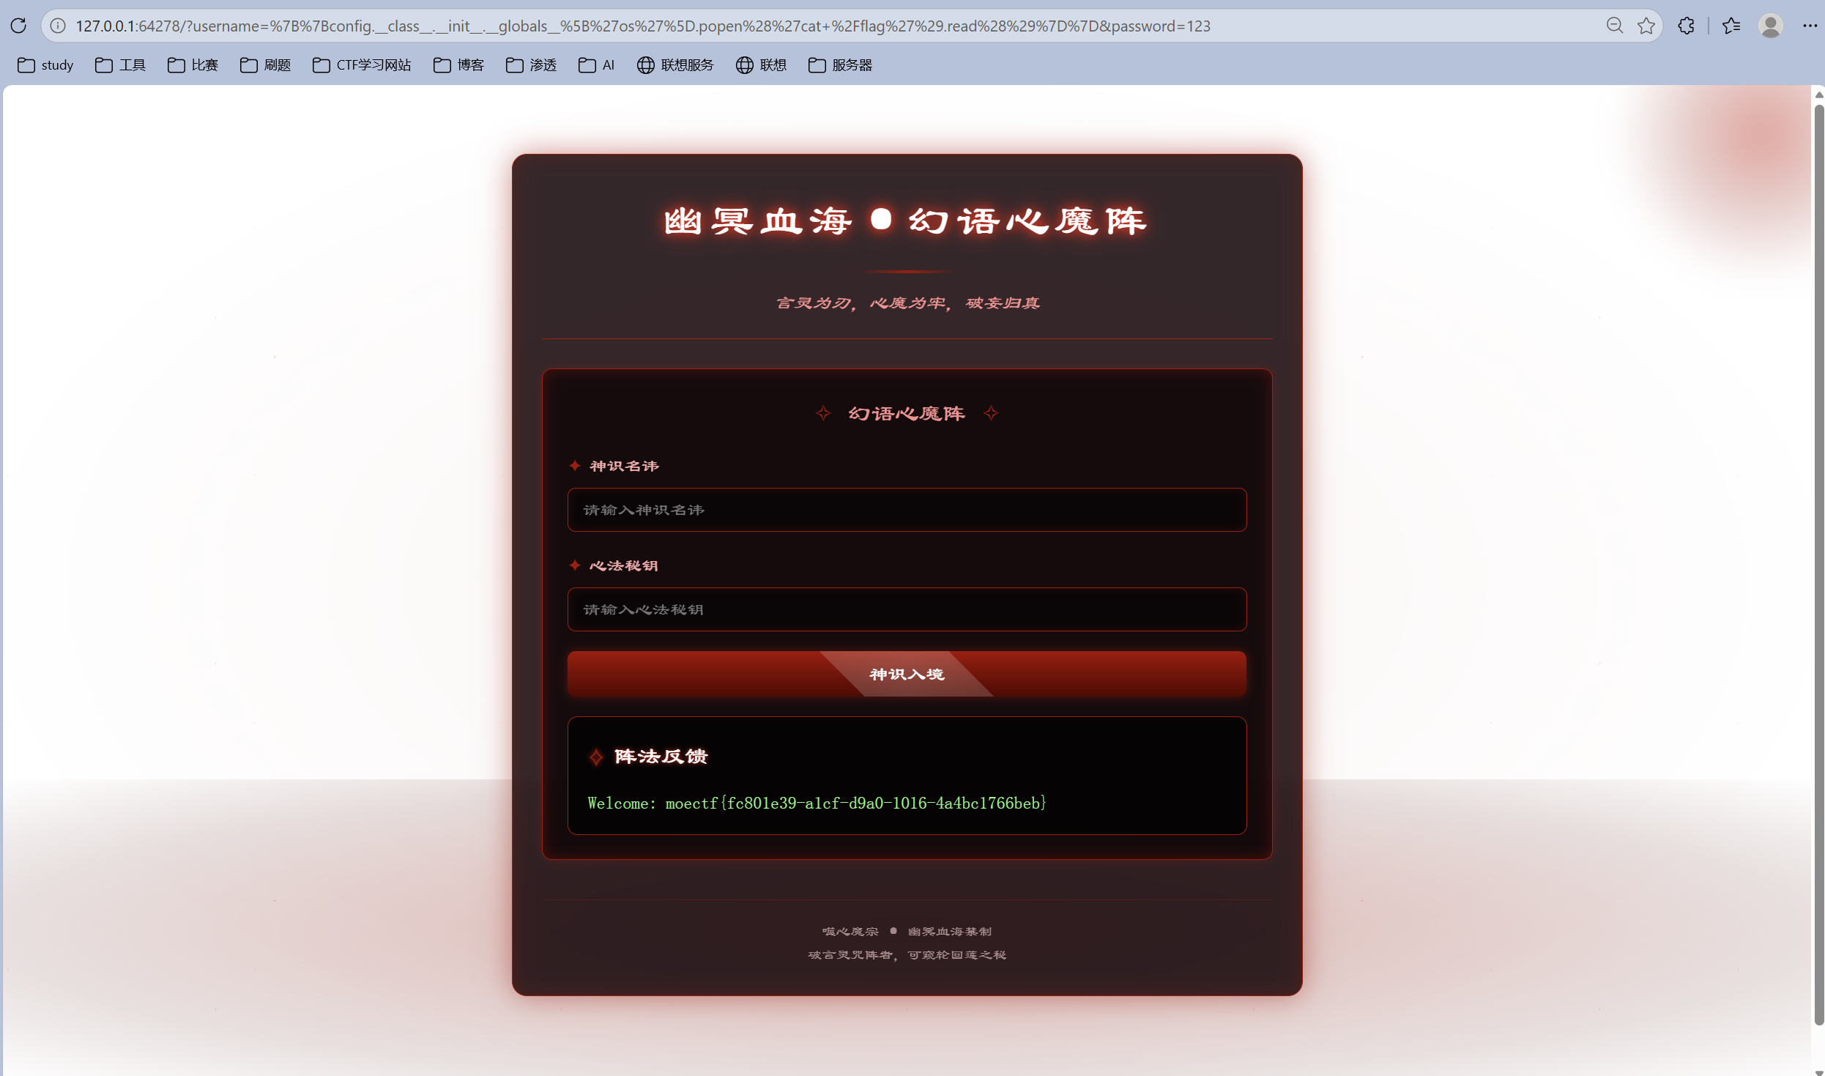Image resolution: width=1825 pixels, height=1076 pixels.
Task: Click the 幻语心魔阵 form heading
Action: 907,414
